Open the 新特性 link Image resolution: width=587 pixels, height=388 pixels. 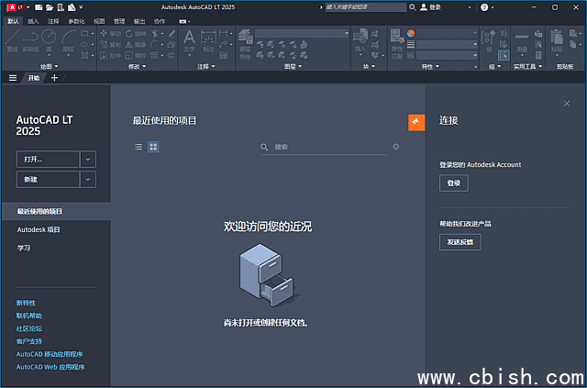[26, 303]
